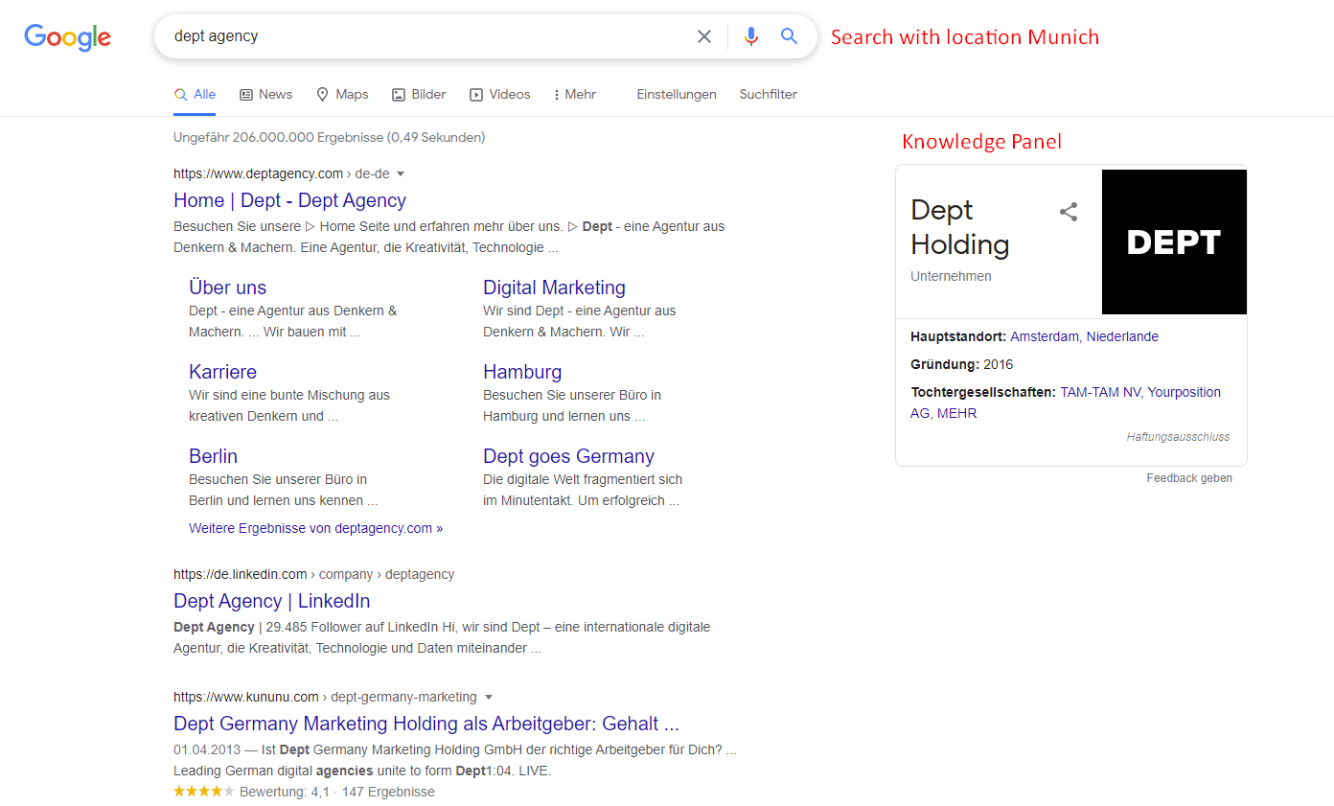Switch to the Maps tab
This screenshot has height=806, width=1334.
pos(342,94)
